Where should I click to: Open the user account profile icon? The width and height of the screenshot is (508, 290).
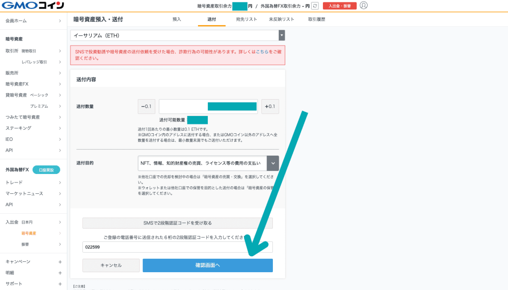(x=364, y=5)
